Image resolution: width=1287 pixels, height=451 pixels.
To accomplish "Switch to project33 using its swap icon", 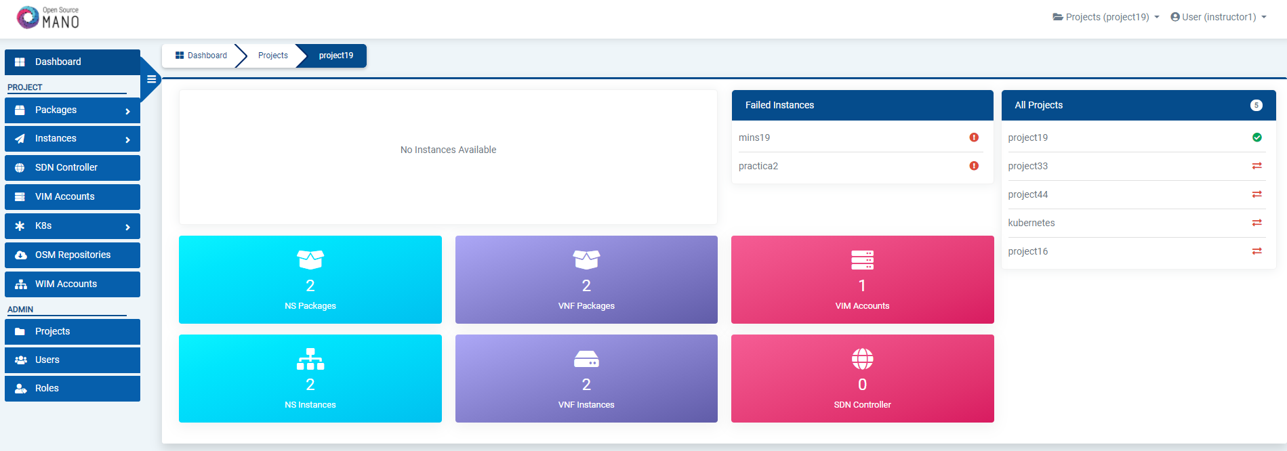I will [1257, 166].
